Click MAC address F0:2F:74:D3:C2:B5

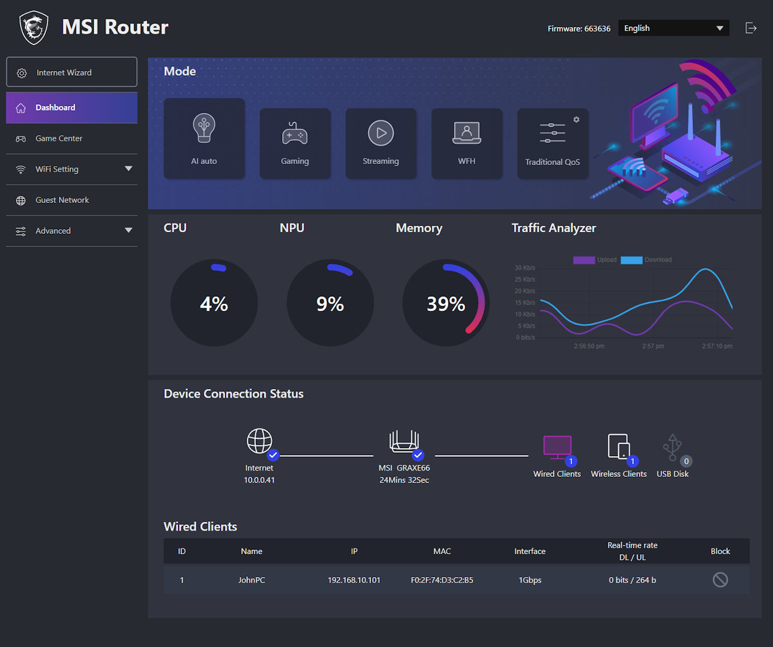442,580
